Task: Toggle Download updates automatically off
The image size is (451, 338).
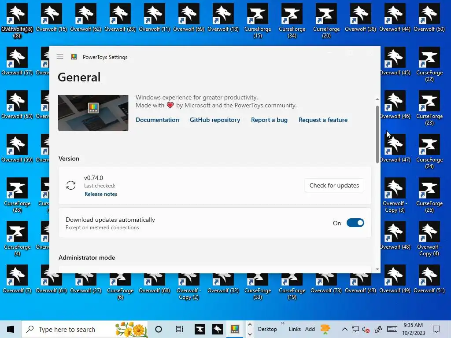Action: pyautogui.click(x=355, y=223)
